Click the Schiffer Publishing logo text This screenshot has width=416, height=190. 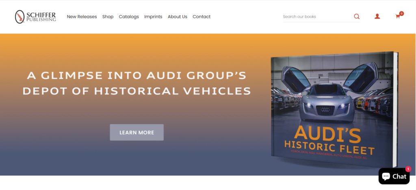tap(41, 17)
